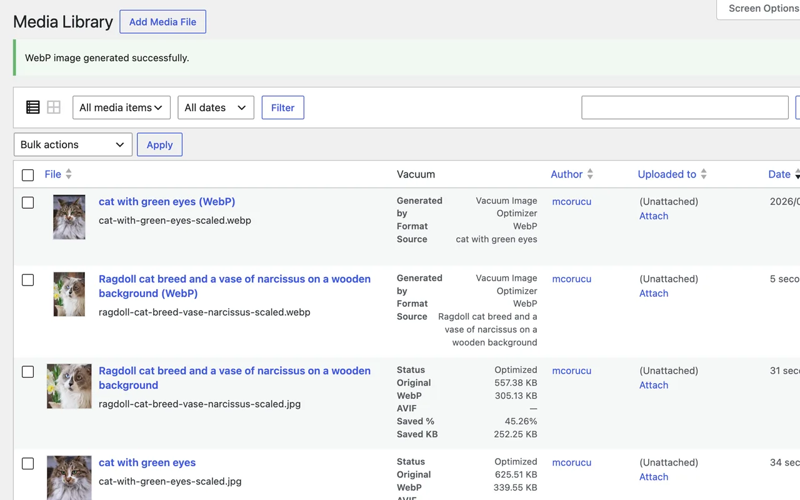
Task: Click Attach for cat with green eyes (WebP)
Action: click(654, 216)
